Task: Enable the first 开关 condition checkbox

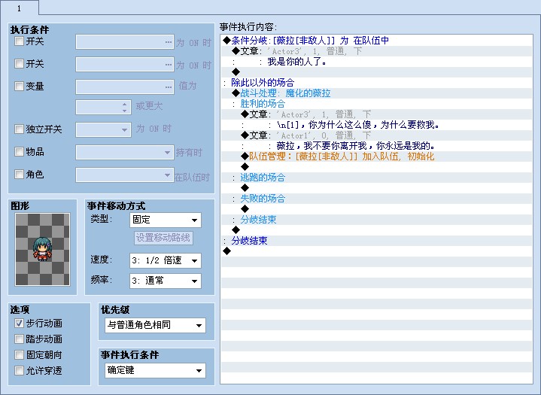Action: coord(19,41)
